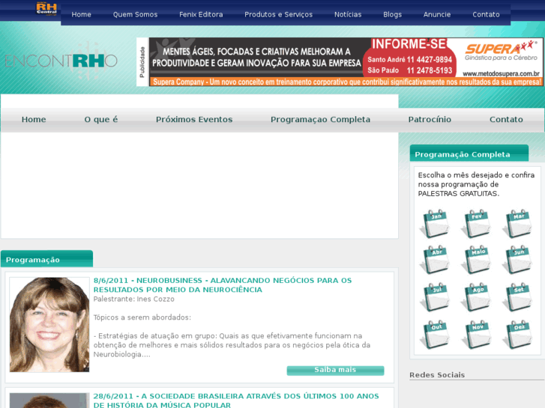Viewport: 545px width, 408px height.
Task: Select Contato in the grey event menu
Action: point(506,120)
